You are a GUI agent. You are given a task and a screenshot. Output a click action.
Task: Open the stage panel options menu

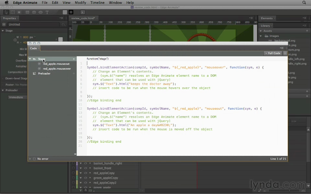tap(251, 18)
